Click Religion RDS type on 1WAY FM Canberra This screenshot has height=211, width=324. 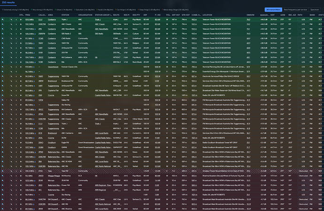[136, 43]
